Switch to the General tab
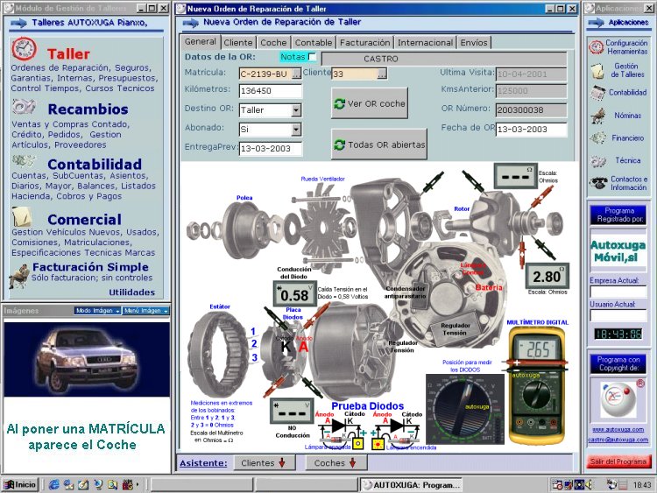This screenshot has height=493, width=657. pyautogui.click(x=201, y=41)
